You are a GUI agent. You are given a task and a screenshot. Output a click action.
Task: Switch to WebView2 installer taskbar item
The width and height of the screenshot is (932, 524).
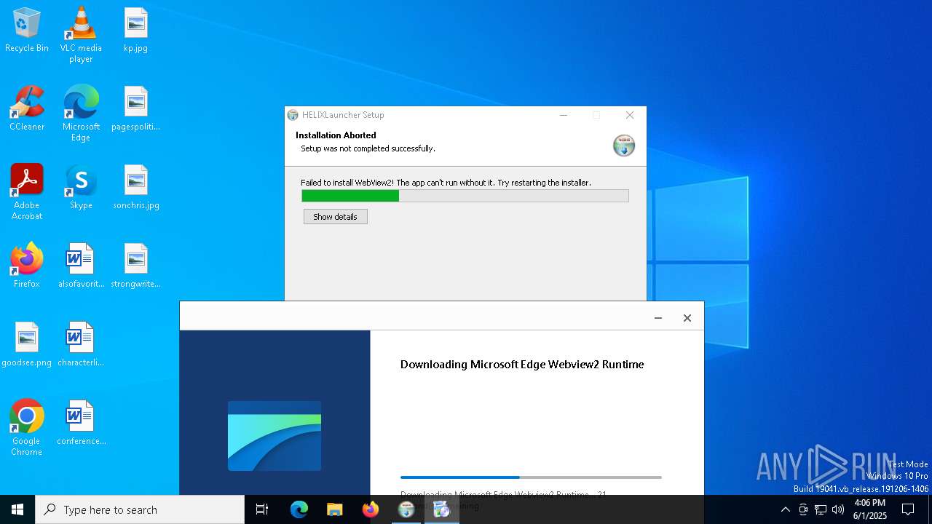[x=442, y=509]
